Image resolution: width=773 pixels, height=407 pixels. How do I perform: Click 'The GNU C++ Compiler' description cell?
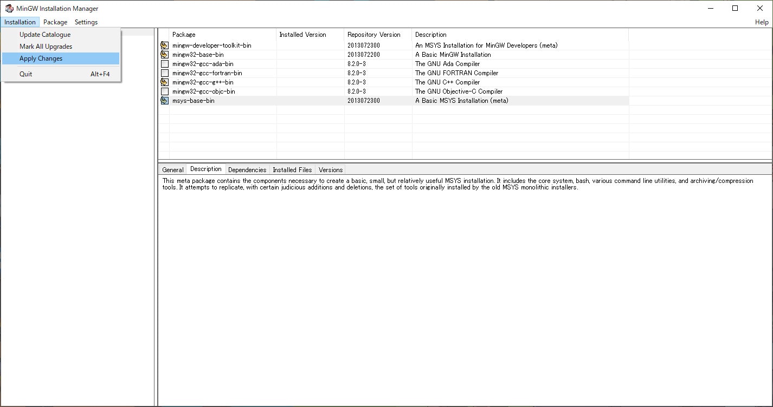pos(447,82)
